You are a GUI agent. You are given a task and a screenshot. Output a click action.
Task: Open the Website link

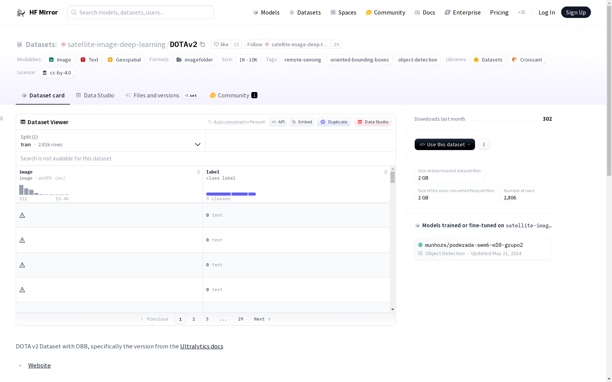click(39, 366)
